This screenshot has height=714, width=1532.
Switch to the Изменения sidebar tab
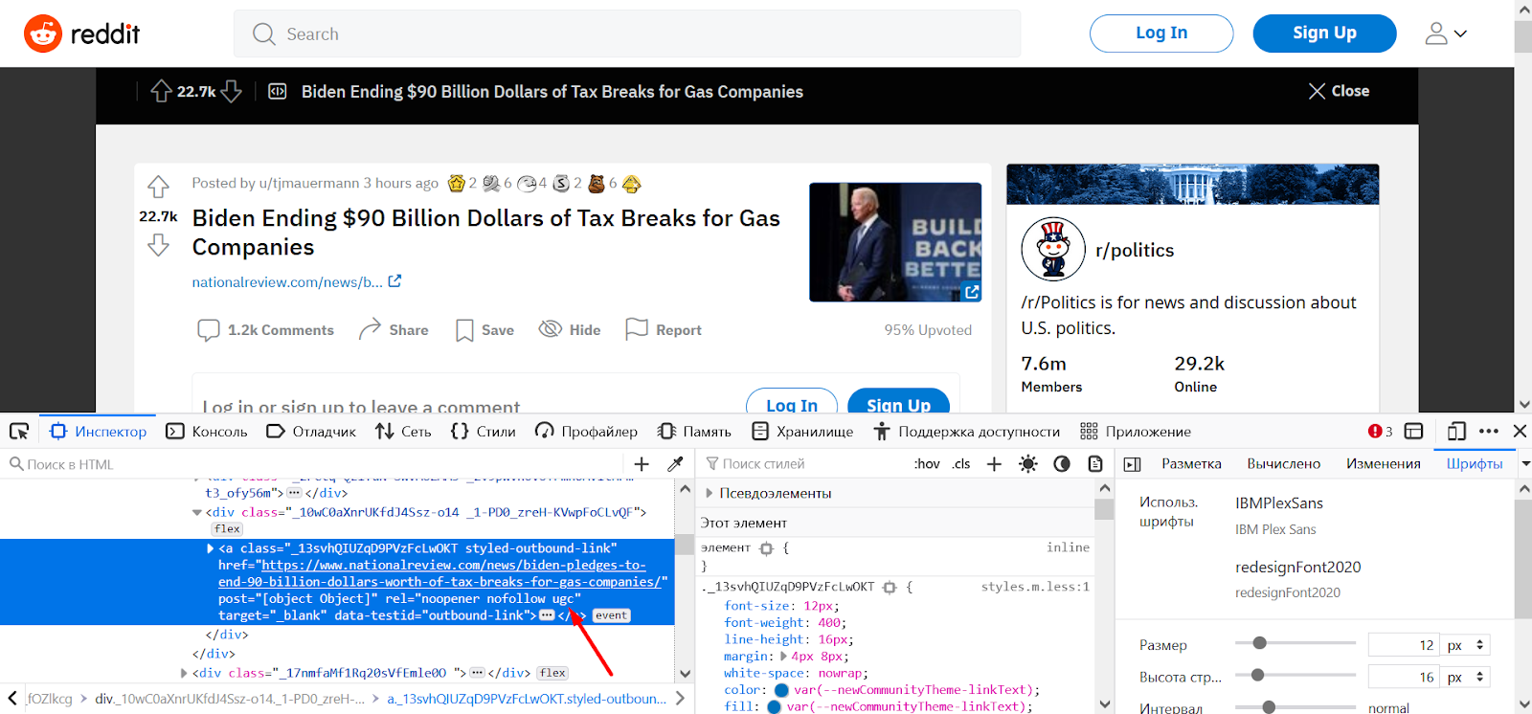coord(1383,464)
